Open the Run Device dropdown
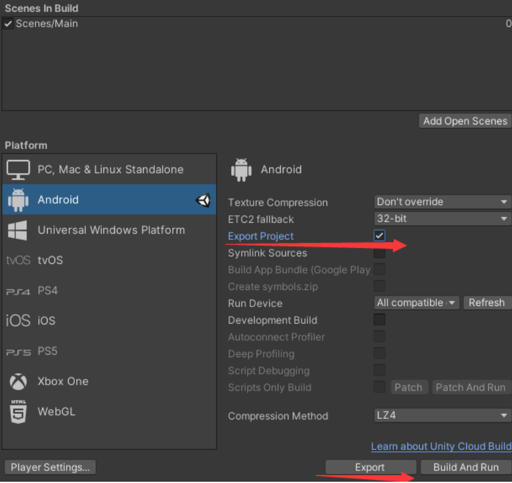Viewport: 512px width, 483px height. tap(417, 303)
